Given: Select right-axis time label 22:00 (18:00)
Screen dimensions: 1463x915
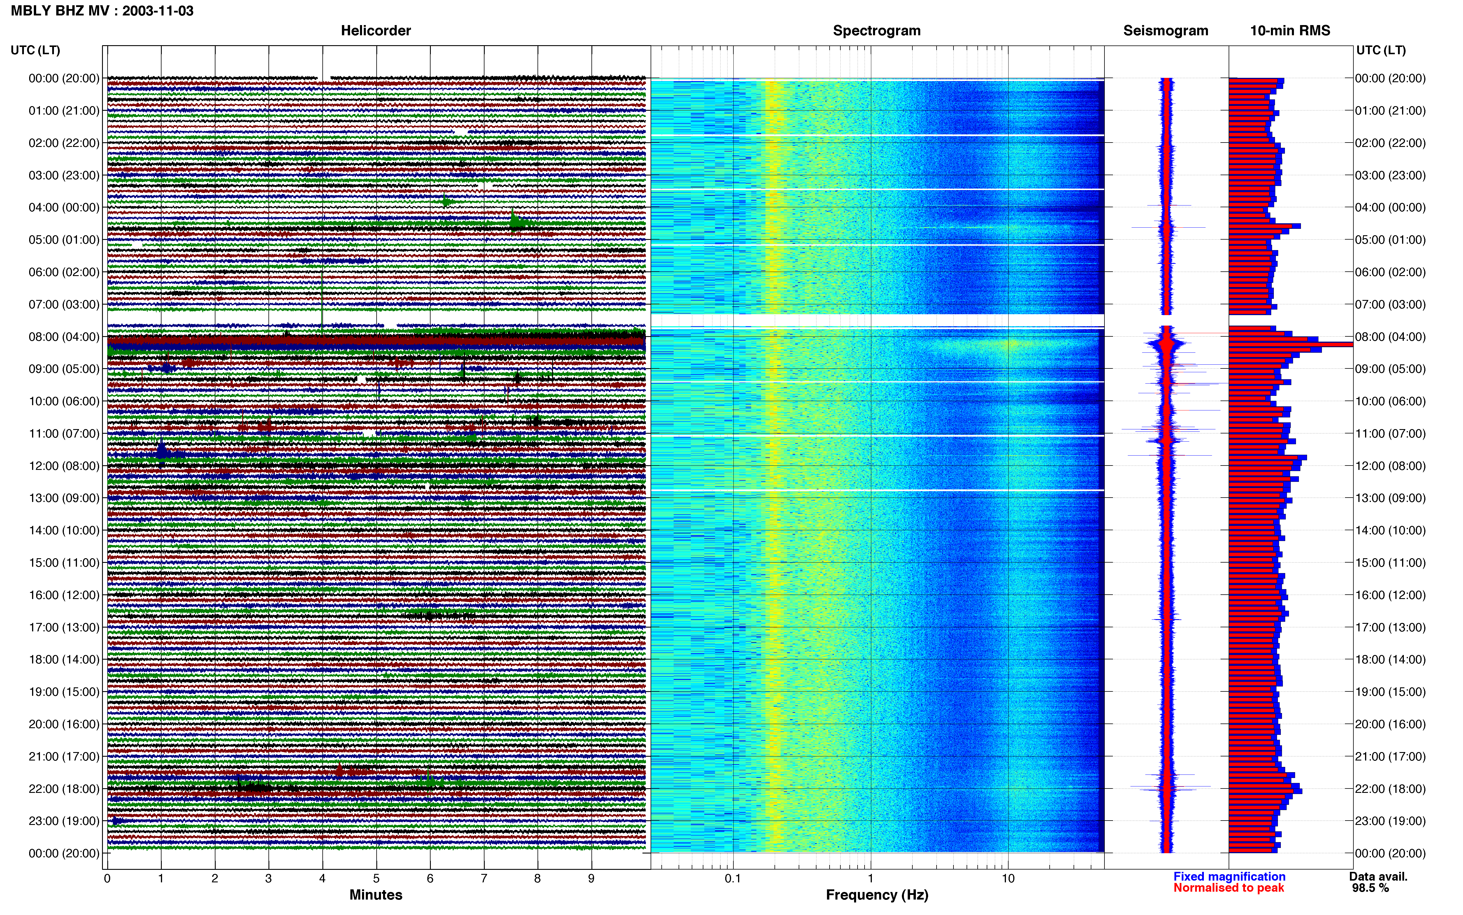Looking at the screenshot, I should 1390,788.
